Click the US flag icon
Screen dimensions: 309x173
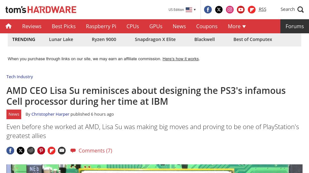(x=189, y=10)
